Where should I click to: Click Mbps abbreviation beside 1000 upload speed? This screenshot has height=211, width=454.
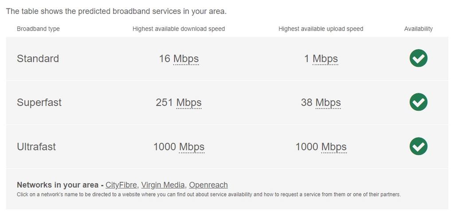coord(334,147)
